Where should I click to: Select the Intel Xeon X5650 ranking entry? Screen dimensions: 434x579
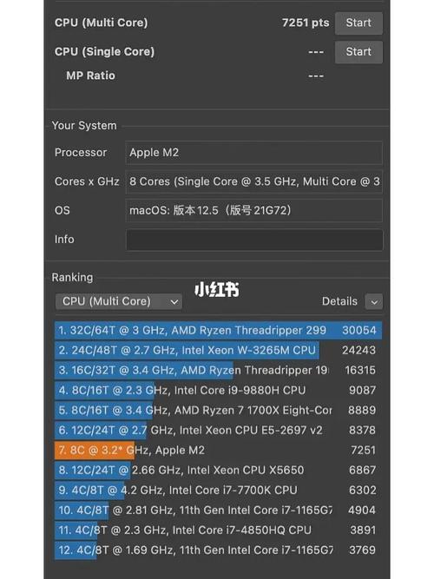point(218,470)
